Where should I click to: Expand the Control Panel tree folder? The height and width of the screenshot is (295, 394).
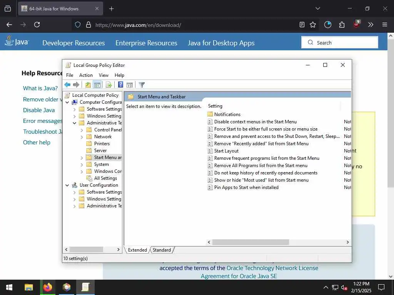click(82, 130)
